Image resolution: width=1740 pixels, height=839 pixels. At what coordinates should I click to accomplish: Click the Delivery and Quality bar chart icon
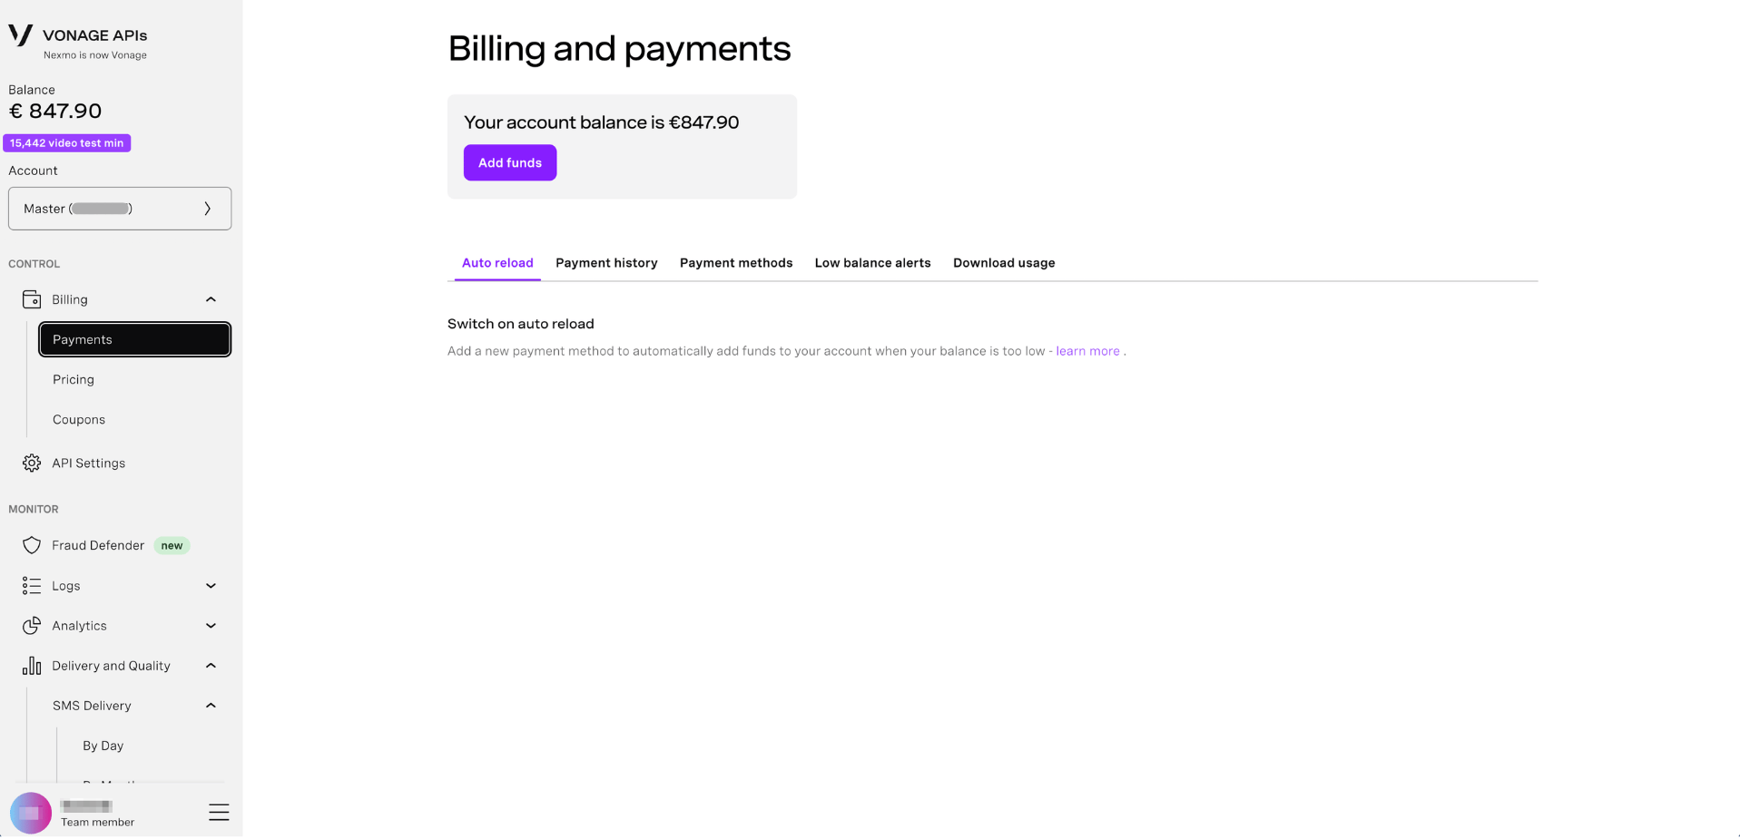point(32,666)
